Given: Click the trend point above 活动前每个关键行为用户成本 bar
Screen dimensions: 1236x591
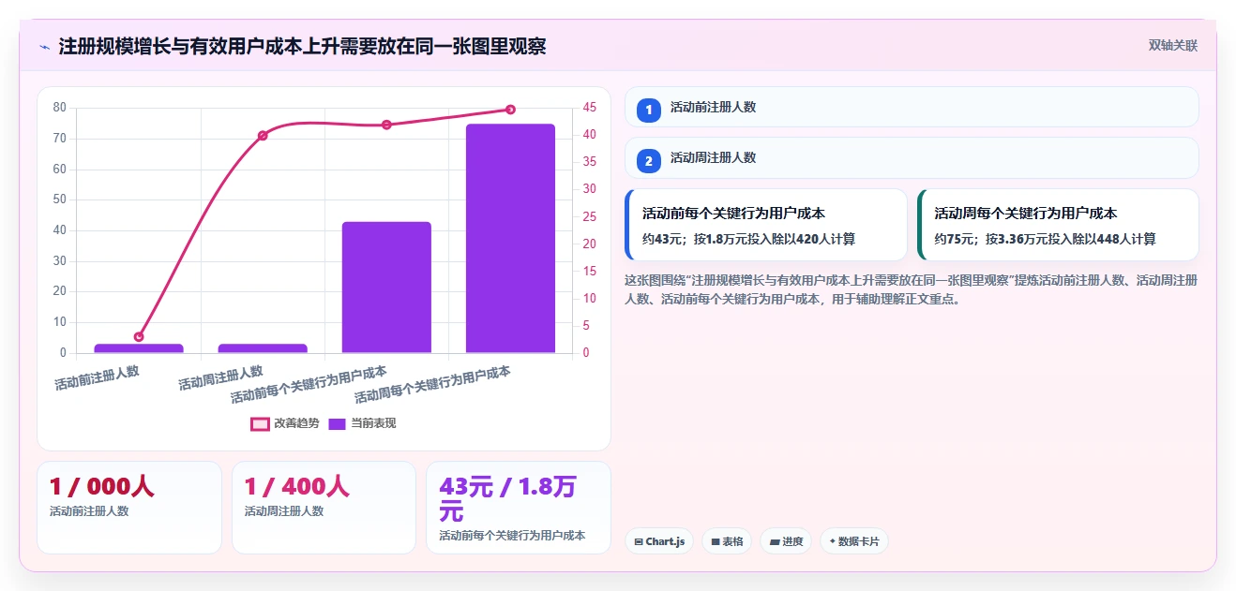Looking at the screenshot, I should pos(386,125).
